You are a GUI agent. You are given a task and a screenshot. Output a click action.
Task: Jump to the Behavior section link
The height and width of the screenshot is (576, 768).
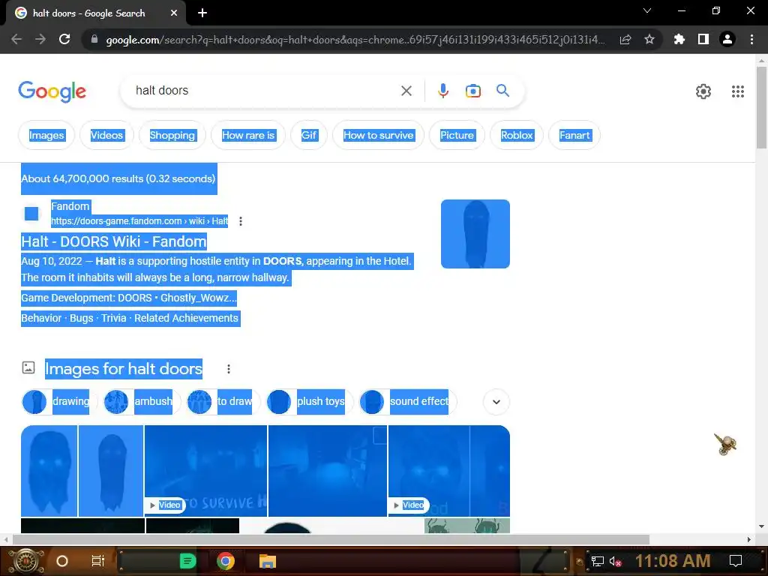41,318
